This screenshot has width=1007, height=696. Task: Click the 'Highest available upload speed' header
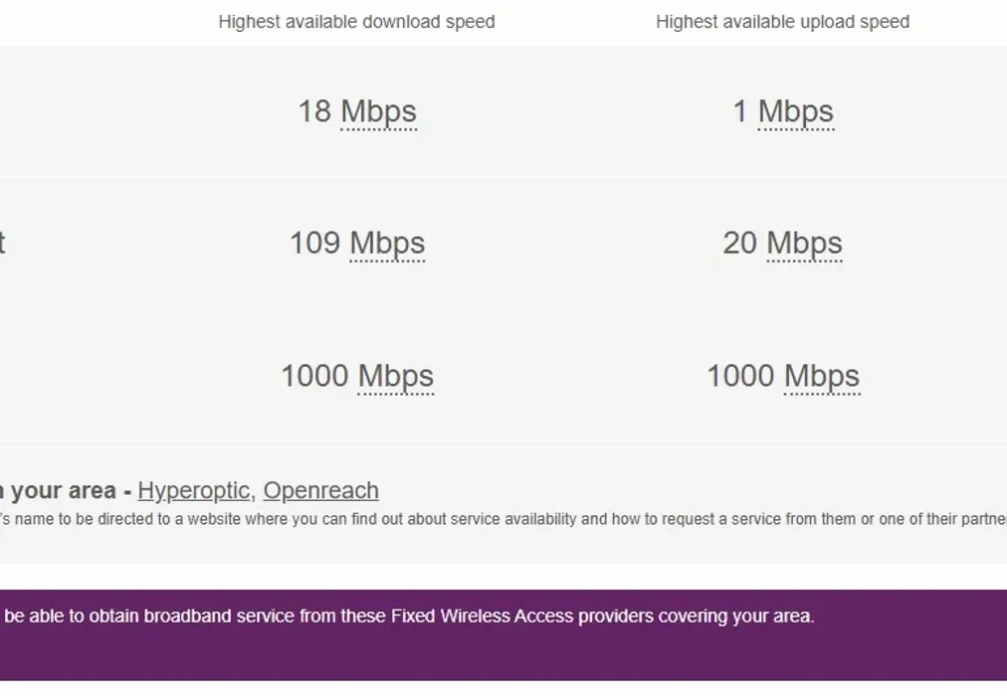(782, 22)
